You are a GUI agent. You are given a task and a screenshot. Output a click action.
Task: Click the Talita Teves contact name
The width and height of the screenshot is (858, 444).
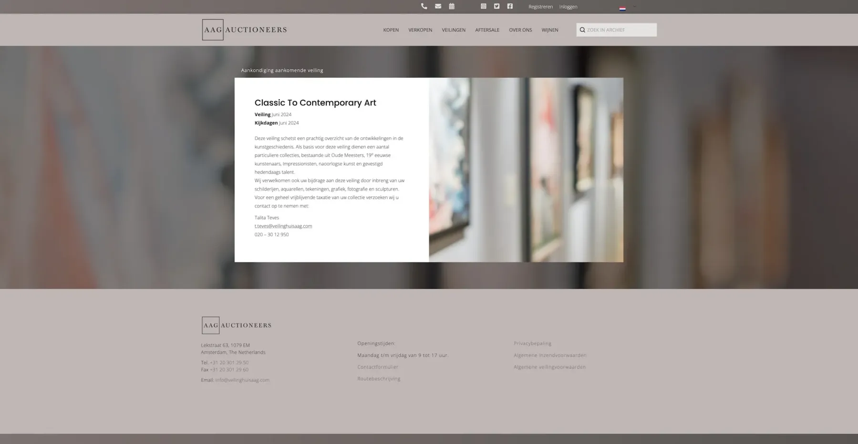[x=267, y=217]
